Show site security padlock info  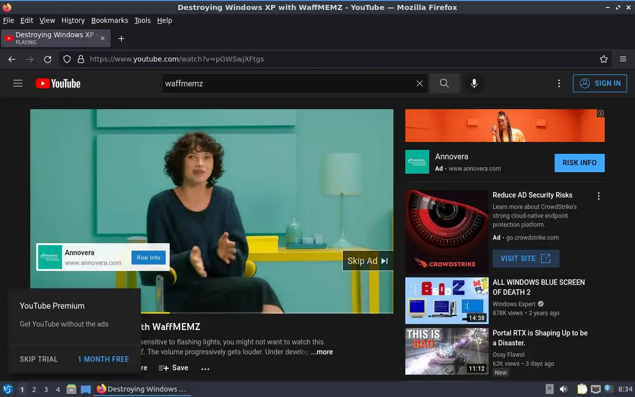(x=80, y=59)
